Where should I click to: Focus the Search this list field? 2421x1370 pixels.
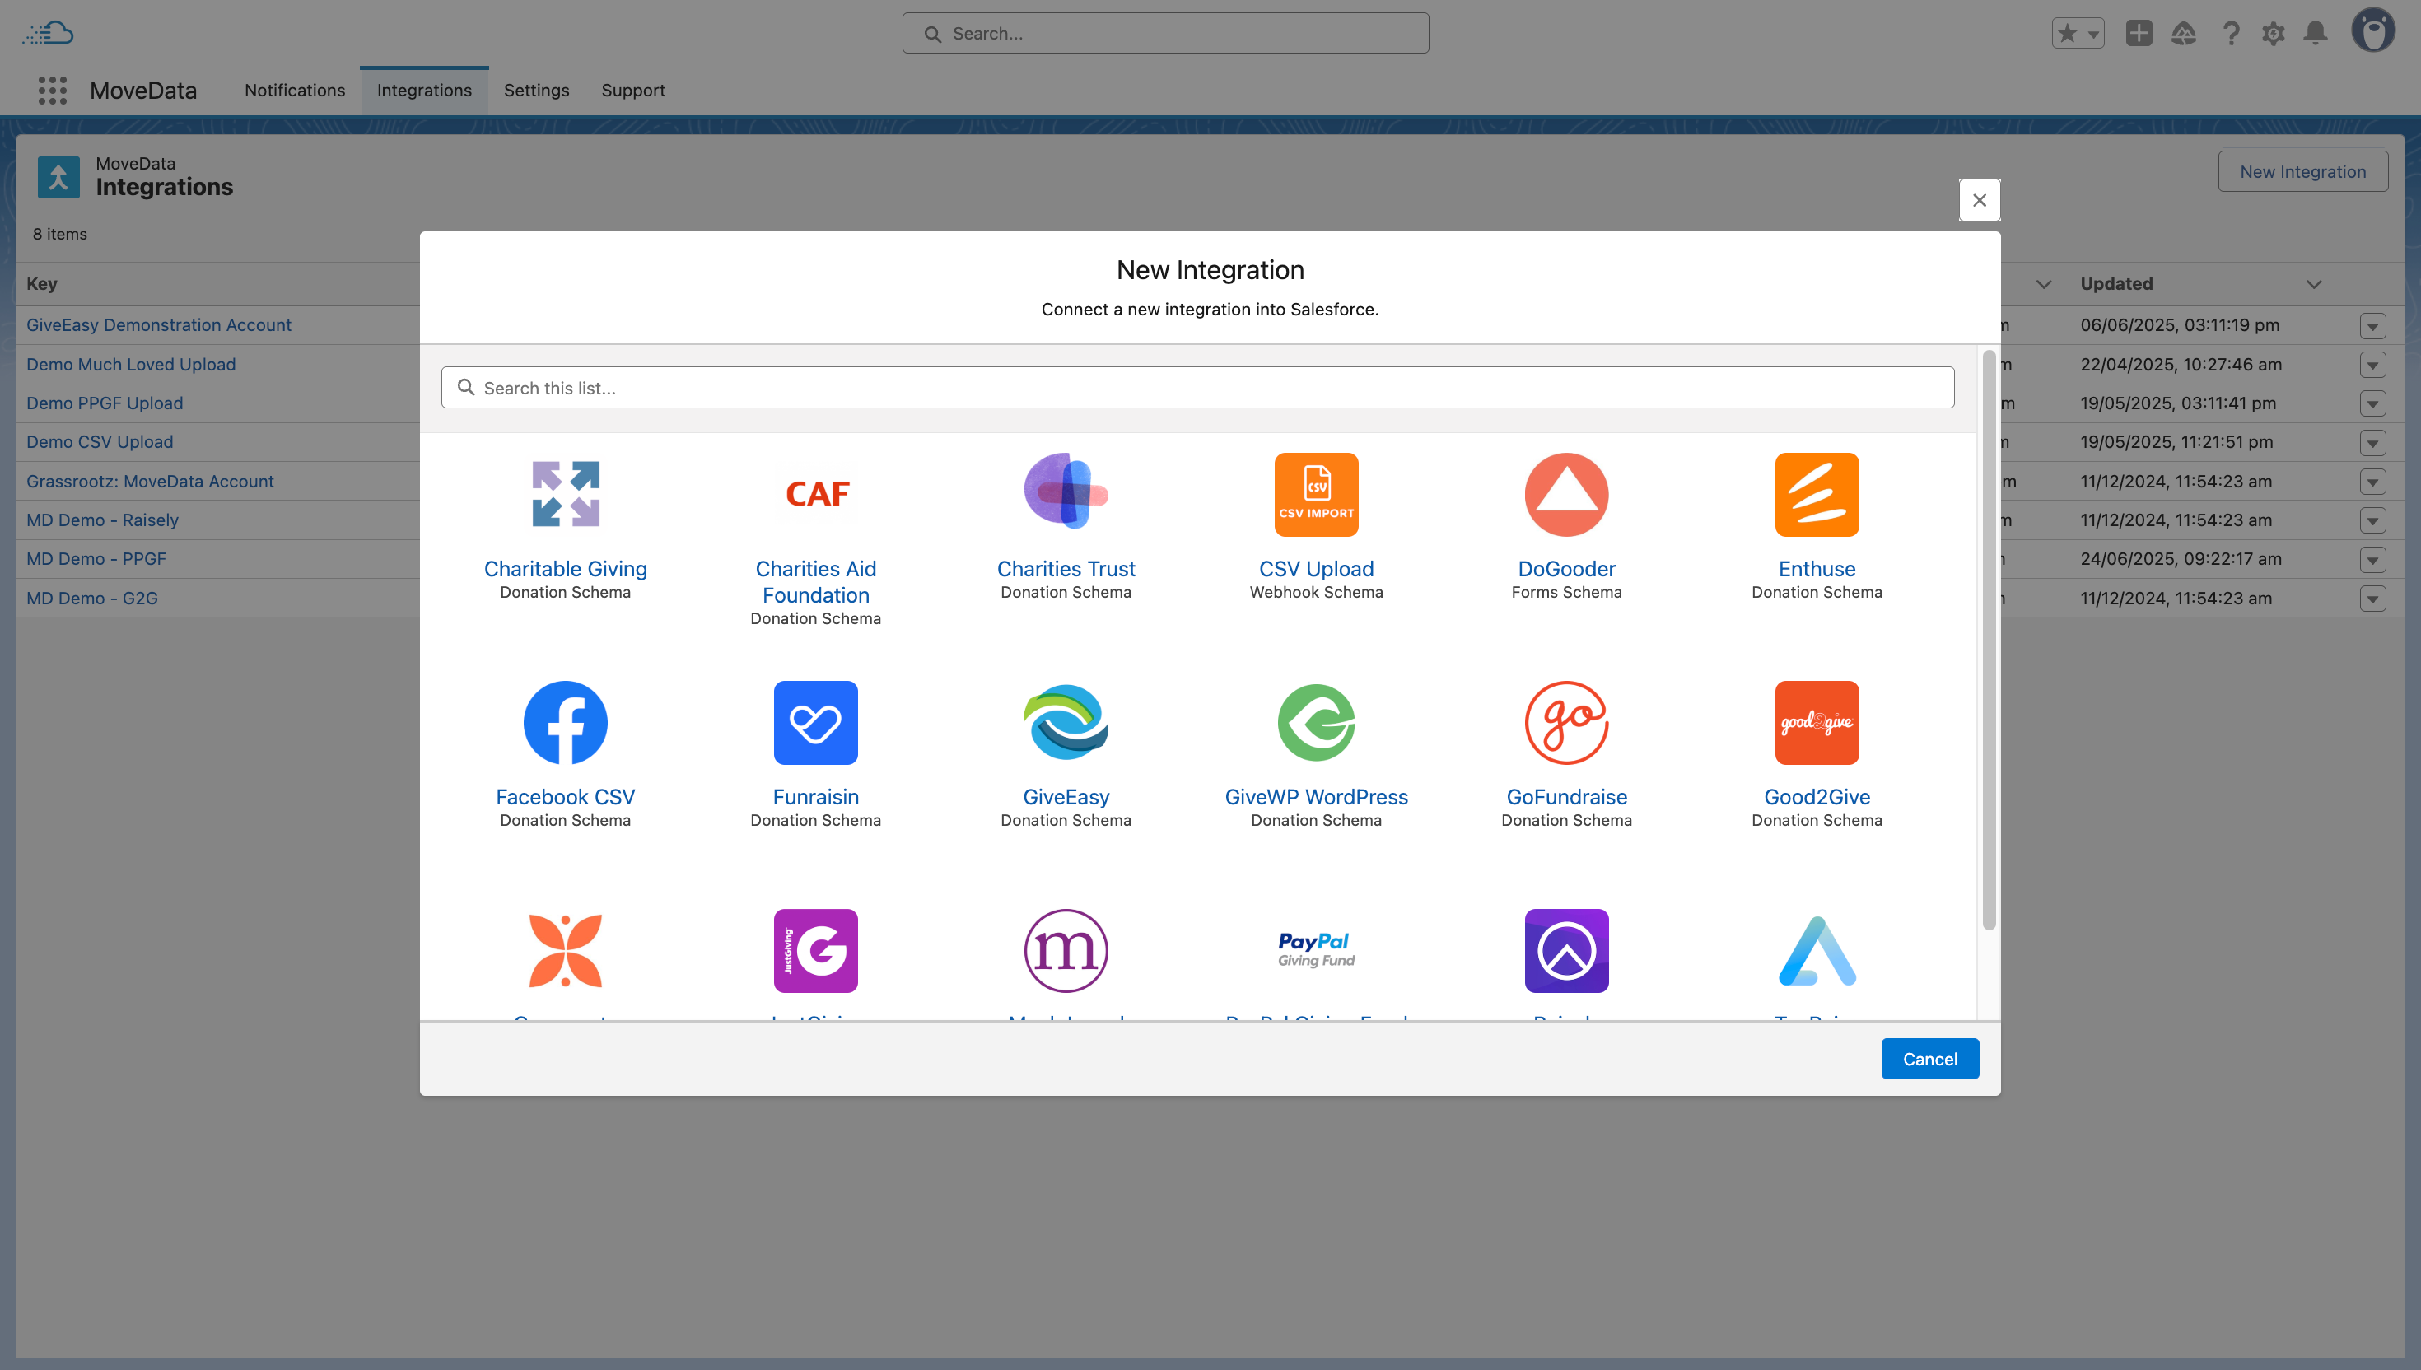point(1197,388)
